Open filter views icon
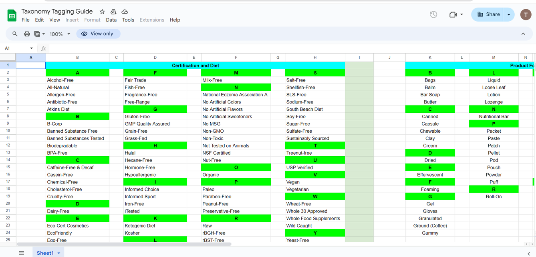Viewport: 536px width, 257px height. click(37, 34)
